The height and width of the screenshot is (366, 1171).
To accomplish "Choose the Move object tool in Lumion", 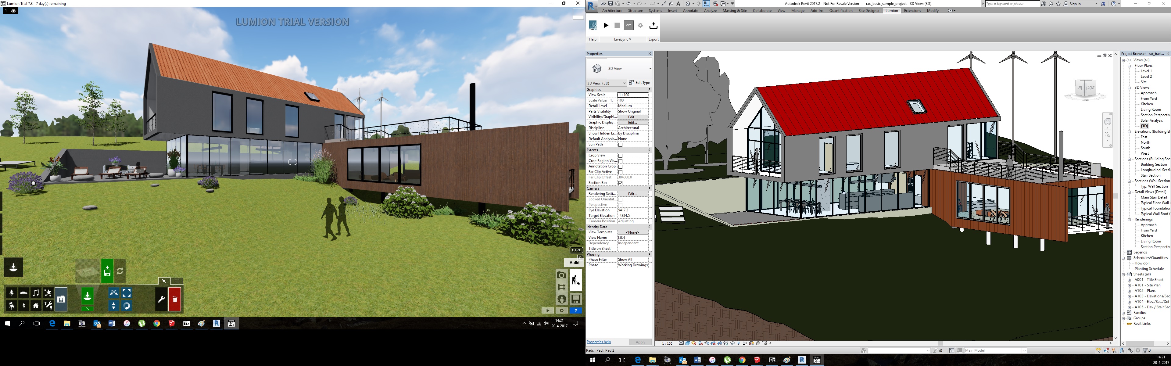I will pyautogui.click(x=114, y=293).
